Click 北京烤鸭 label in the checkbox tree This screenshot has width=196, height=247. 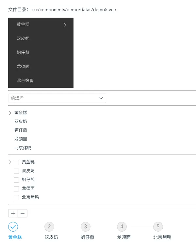(30, 197)
